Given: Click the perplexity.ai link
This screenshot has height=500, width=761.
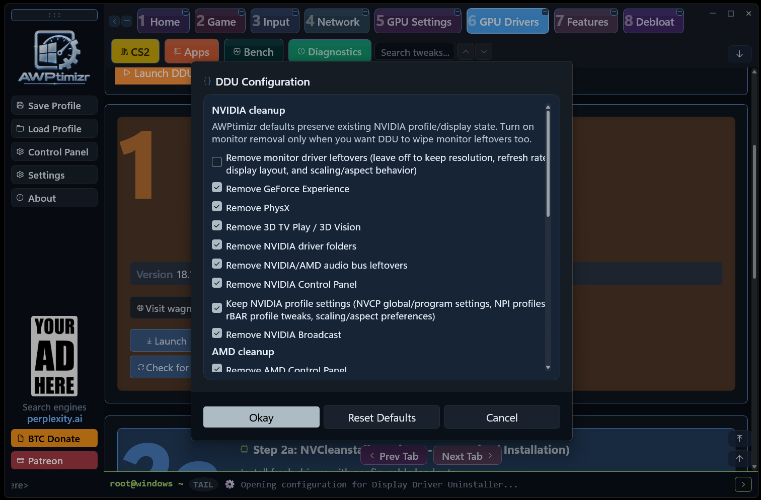Looking at the screenshot, I should coord(54,419).
